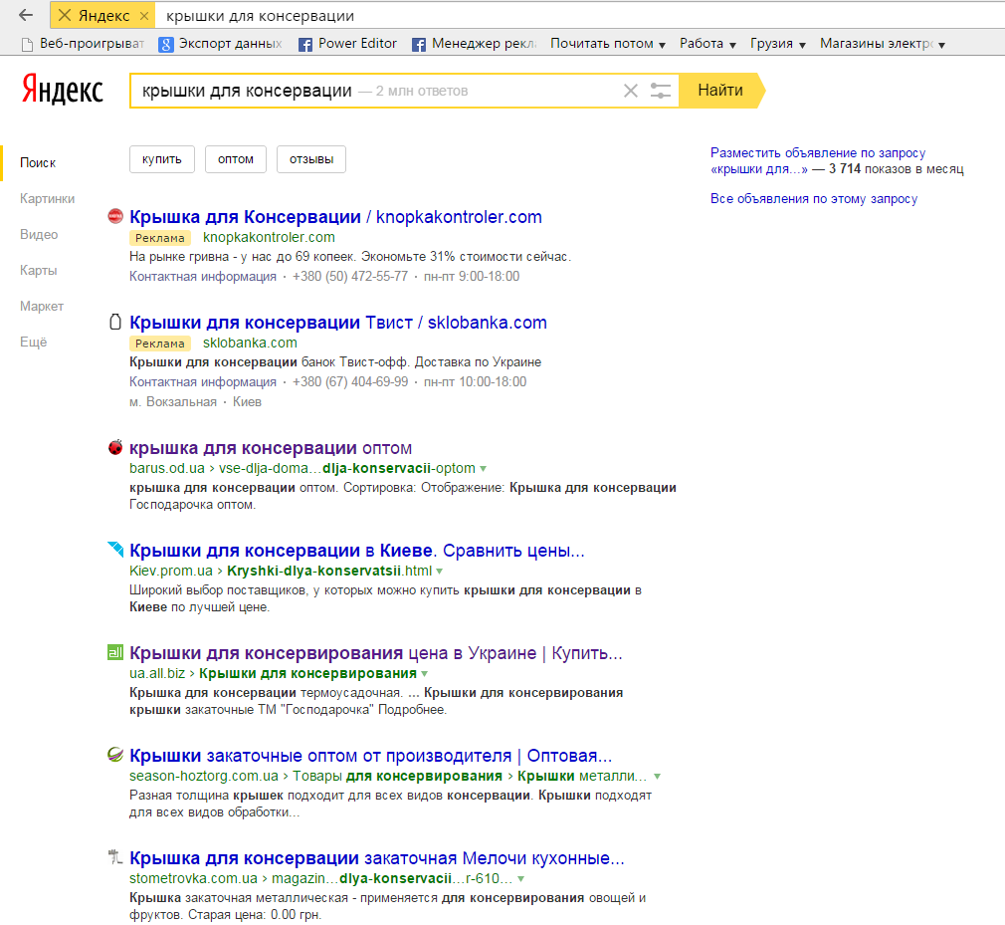Open the Power Editor bookmark
This screenshot has height=925, width=1005.
tap(348, 44)
